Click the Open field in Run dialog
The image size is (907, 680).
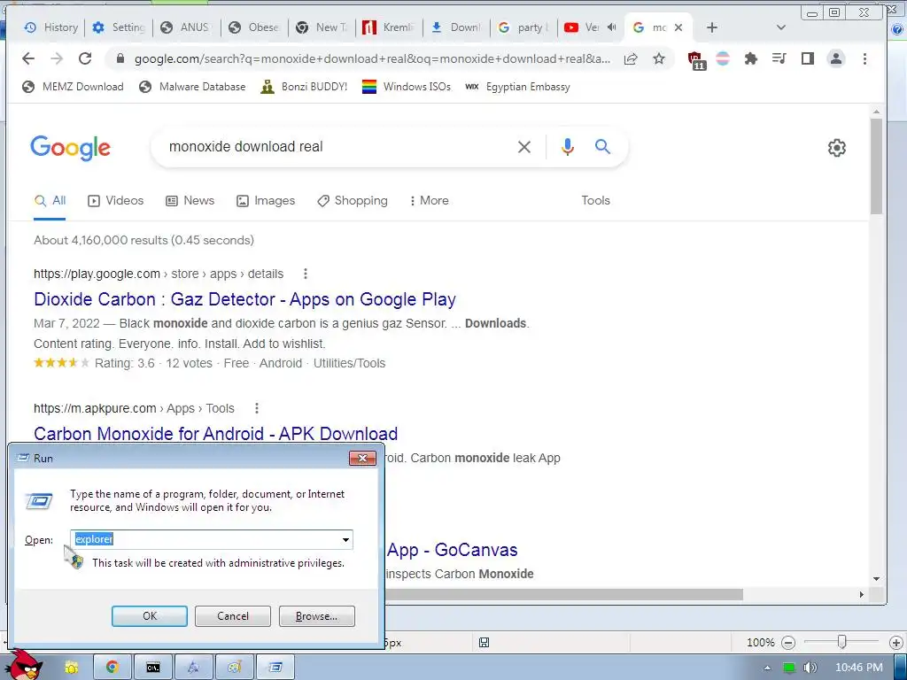coord(211,539)
